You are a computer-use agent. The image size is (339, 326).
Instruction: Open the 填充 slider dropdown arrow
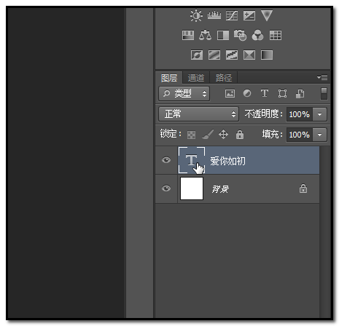point(320,135)
